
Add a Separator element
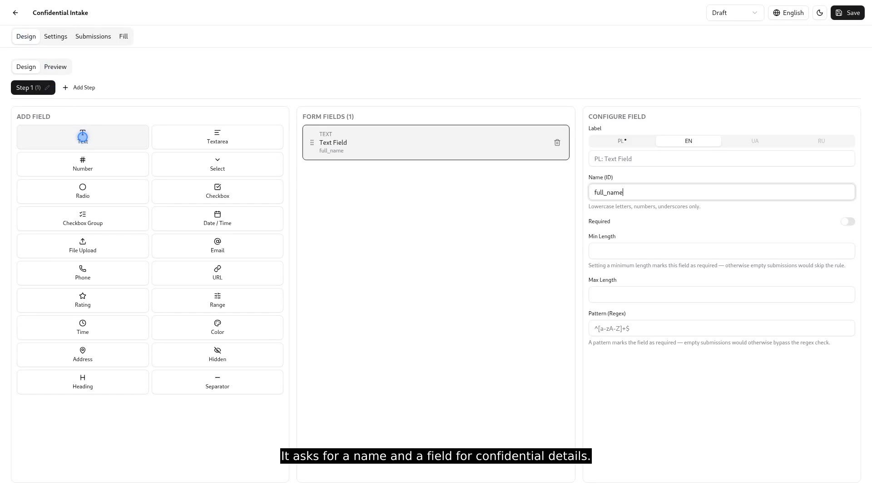coord(218,382)
